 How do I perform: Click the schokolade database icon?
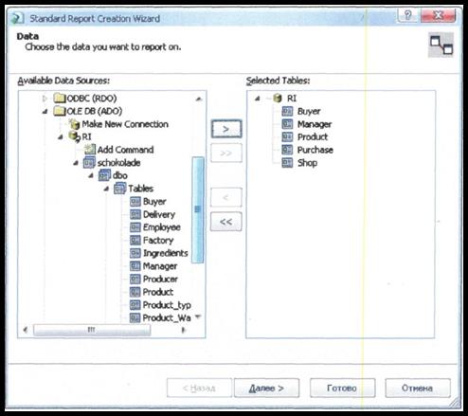(x=89, y=162)
